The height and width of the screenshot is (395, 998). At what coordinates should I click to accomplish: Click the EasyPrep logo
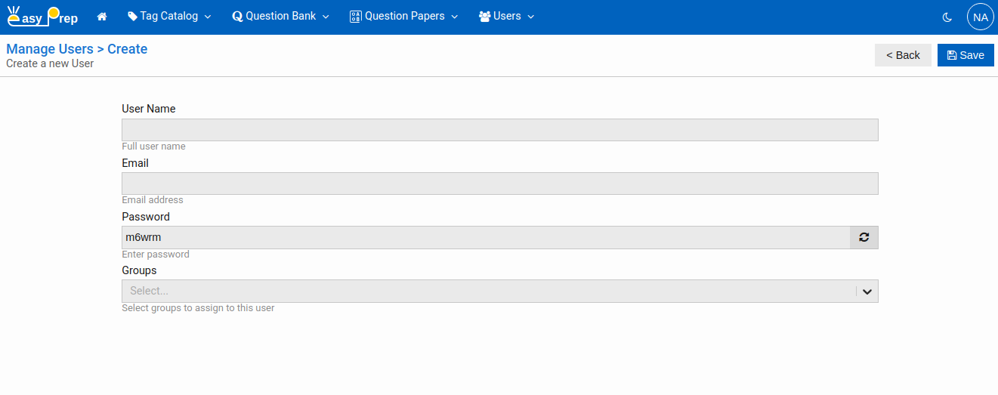tap(42, 16)
